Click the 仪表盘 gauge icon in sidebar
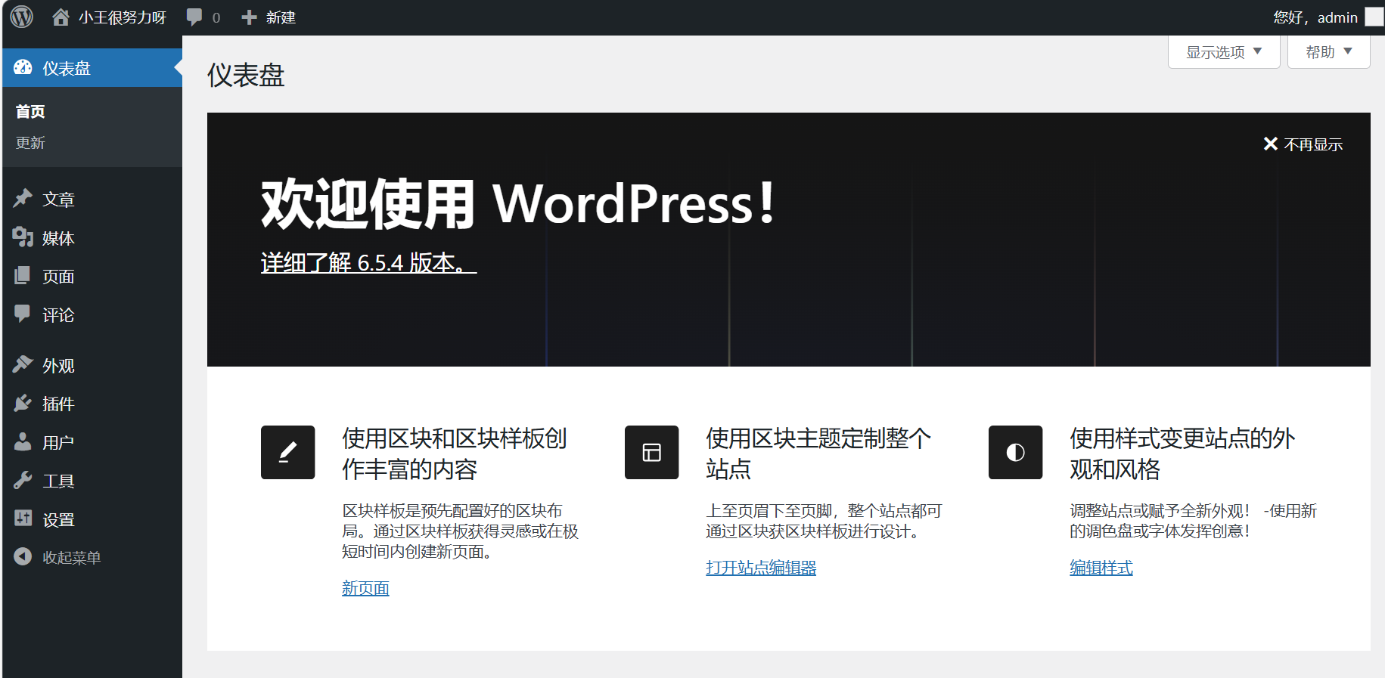The width and height of the screenshot is (1385, 678). point(23,67)
